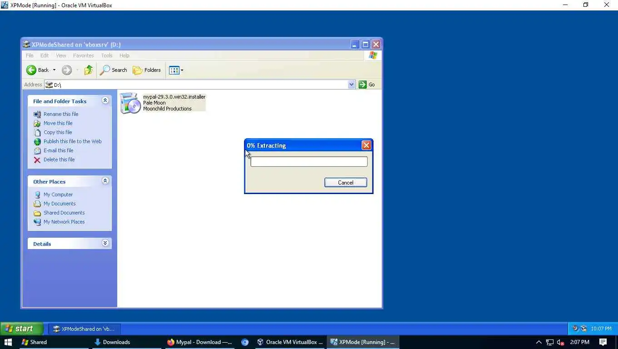Viewport: 618px width, 349px height.
Task: Open Shared Documents link
Action: (64, 213)
